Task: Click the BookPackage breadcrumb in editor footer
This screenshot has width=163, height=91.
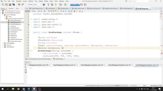Action: click(59, 59)
